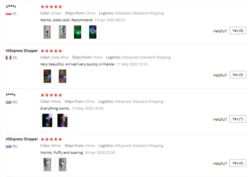Open second photo in U***c's review
The height and width of the screenshot is (177, 248).
pos(62,32)
